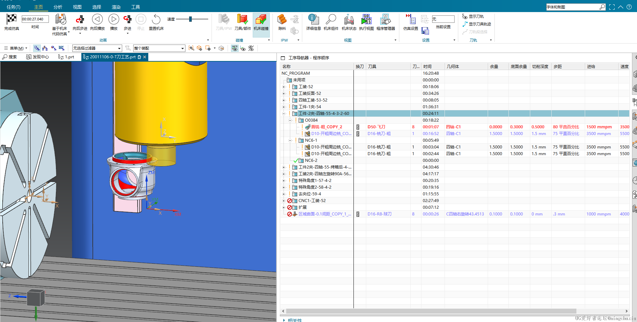Click the 几何体 column header
The image size is (637, 322).
click(x=466, y=67)
